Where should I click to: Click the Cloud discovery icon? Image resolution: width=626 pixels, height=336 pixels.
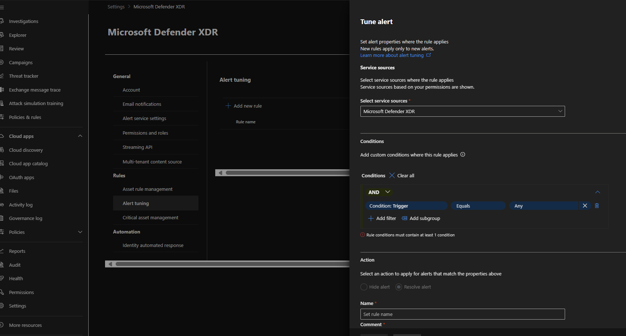point(1,150)
